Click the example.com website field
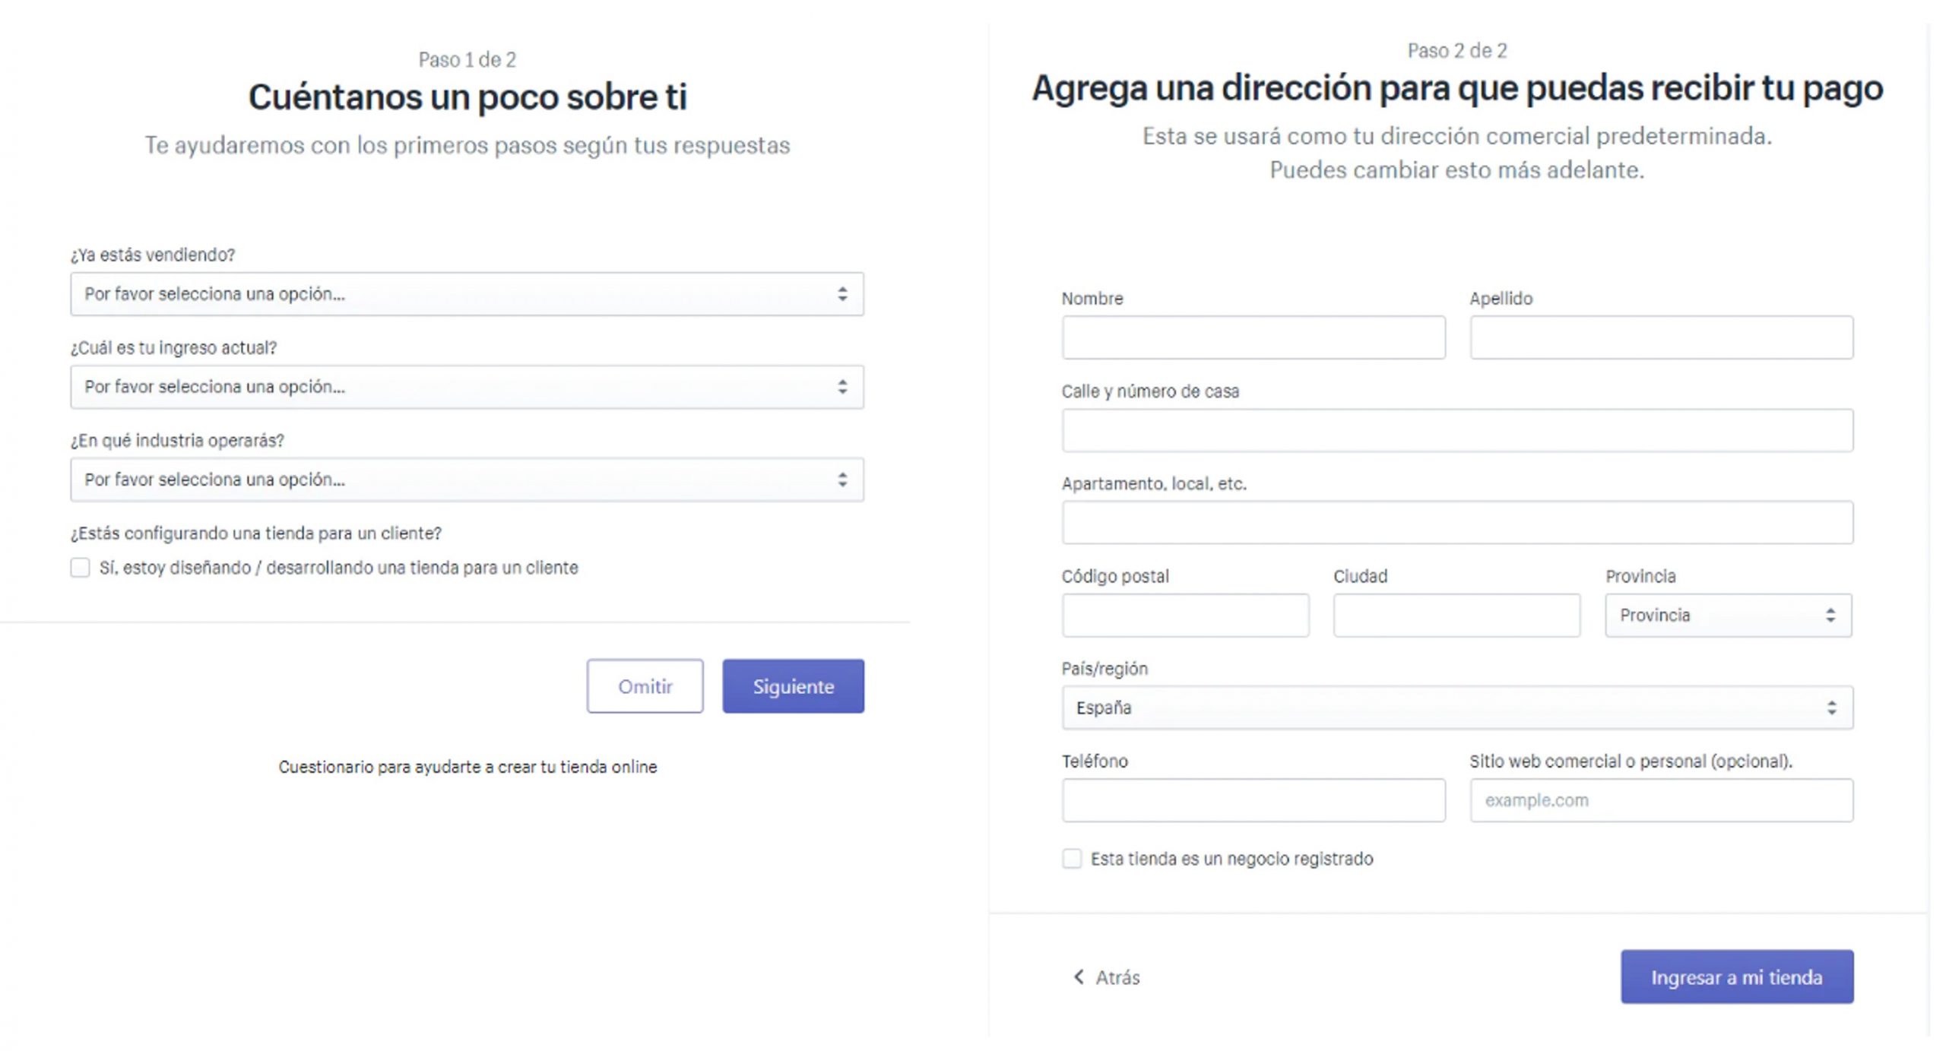 1662,800
